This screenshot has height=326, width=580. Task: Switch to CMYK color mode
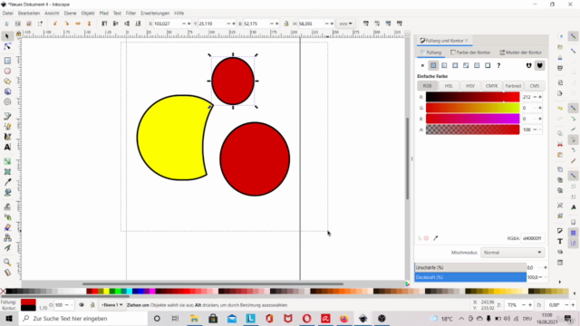pos(491,86)
